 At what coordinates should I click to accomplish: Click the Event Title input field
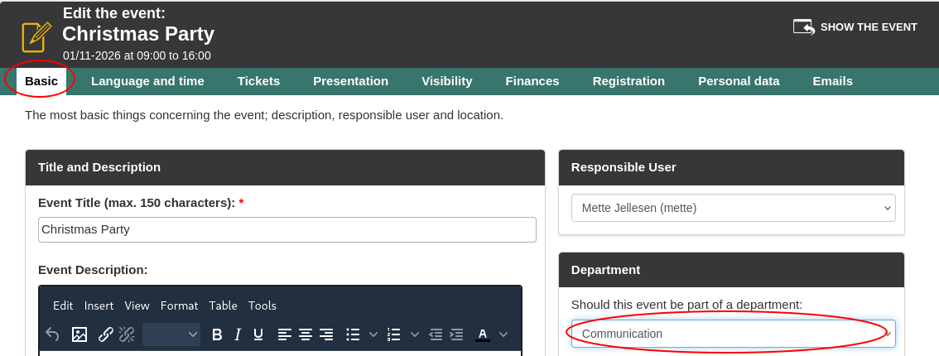pos(287,229)
